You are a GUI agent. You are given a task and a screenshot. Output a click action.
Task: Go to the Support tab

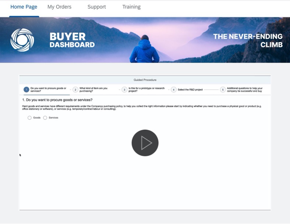pos(97,7)
